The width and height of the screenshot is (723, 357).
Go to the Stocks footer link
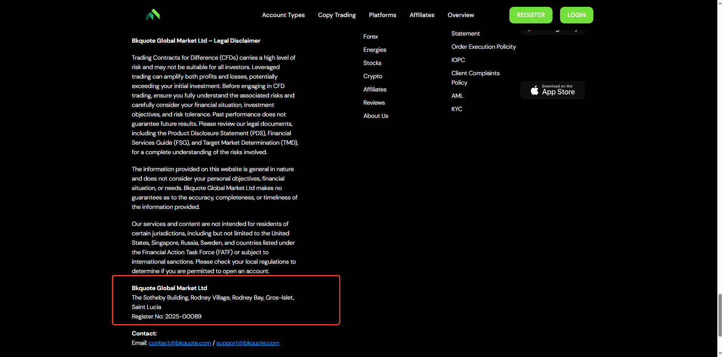(x=372, y=63)
